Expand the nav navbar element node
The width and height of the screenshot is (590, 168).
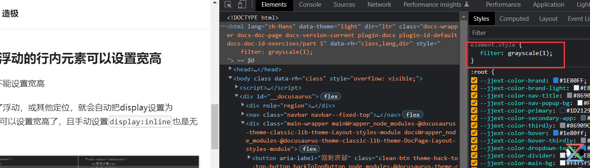point(243,114)
